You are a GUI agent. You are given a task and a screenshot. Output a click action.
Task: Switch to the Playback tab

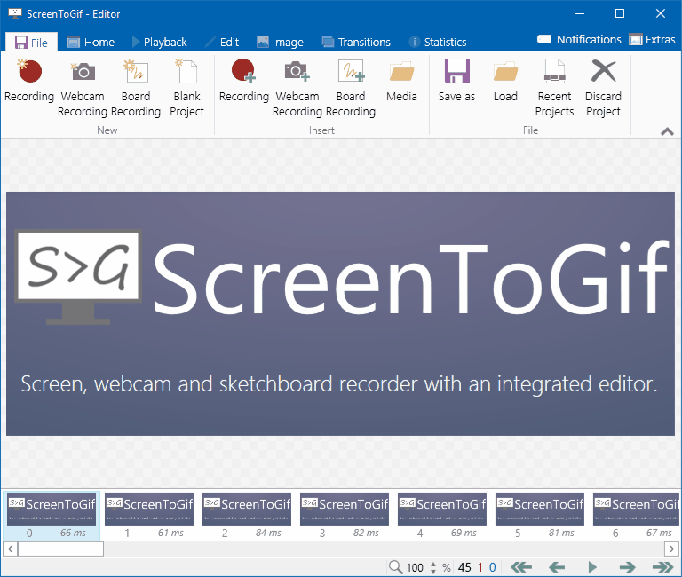(x=159, y=42)
